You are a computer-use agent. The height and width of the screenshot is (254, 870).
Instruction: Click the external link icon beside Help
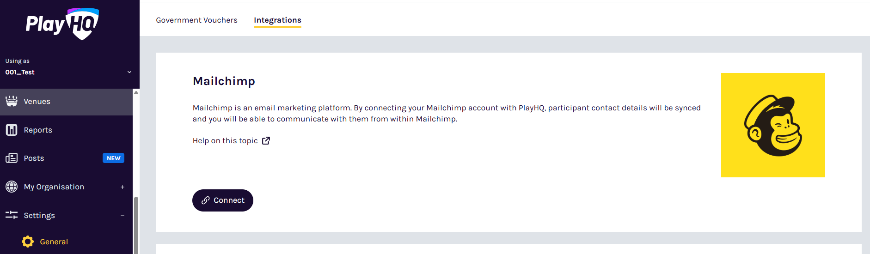click(x=266, y=141)
